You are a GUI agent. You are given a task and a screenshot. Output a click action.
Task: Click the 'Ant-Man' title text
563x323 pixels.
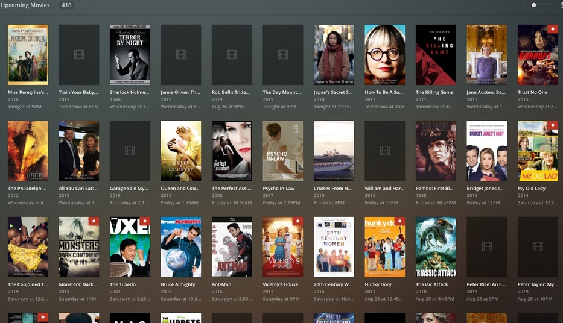(221, 284)
